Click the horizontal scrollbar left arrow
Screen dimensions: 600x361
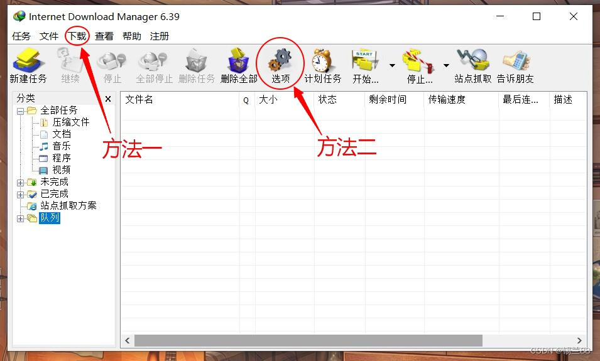[128, 340]
